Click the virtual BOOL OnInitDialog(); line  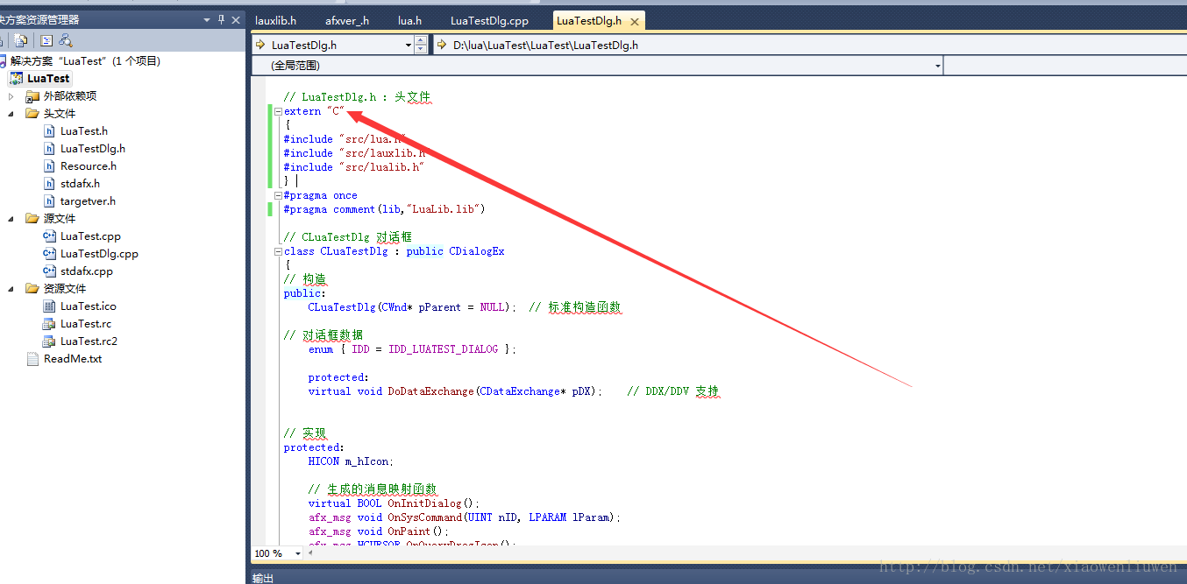click(394, 503)
